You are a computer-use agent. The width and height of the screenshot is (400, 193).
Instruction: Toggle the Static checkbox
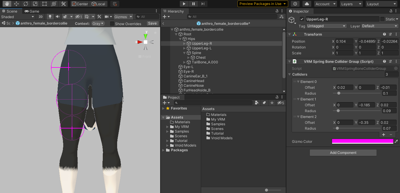382,19
